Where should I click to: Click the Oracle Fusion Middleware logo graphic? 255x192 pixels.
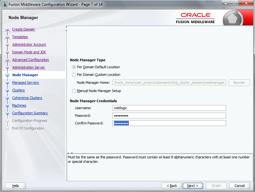195,17
